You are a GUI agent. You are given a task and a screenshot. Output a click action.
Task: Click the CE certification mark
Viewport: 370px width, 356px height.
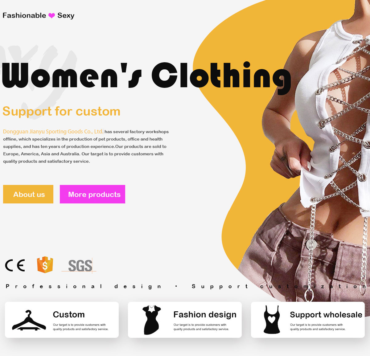pyautogui.click(x=15, y=265)
